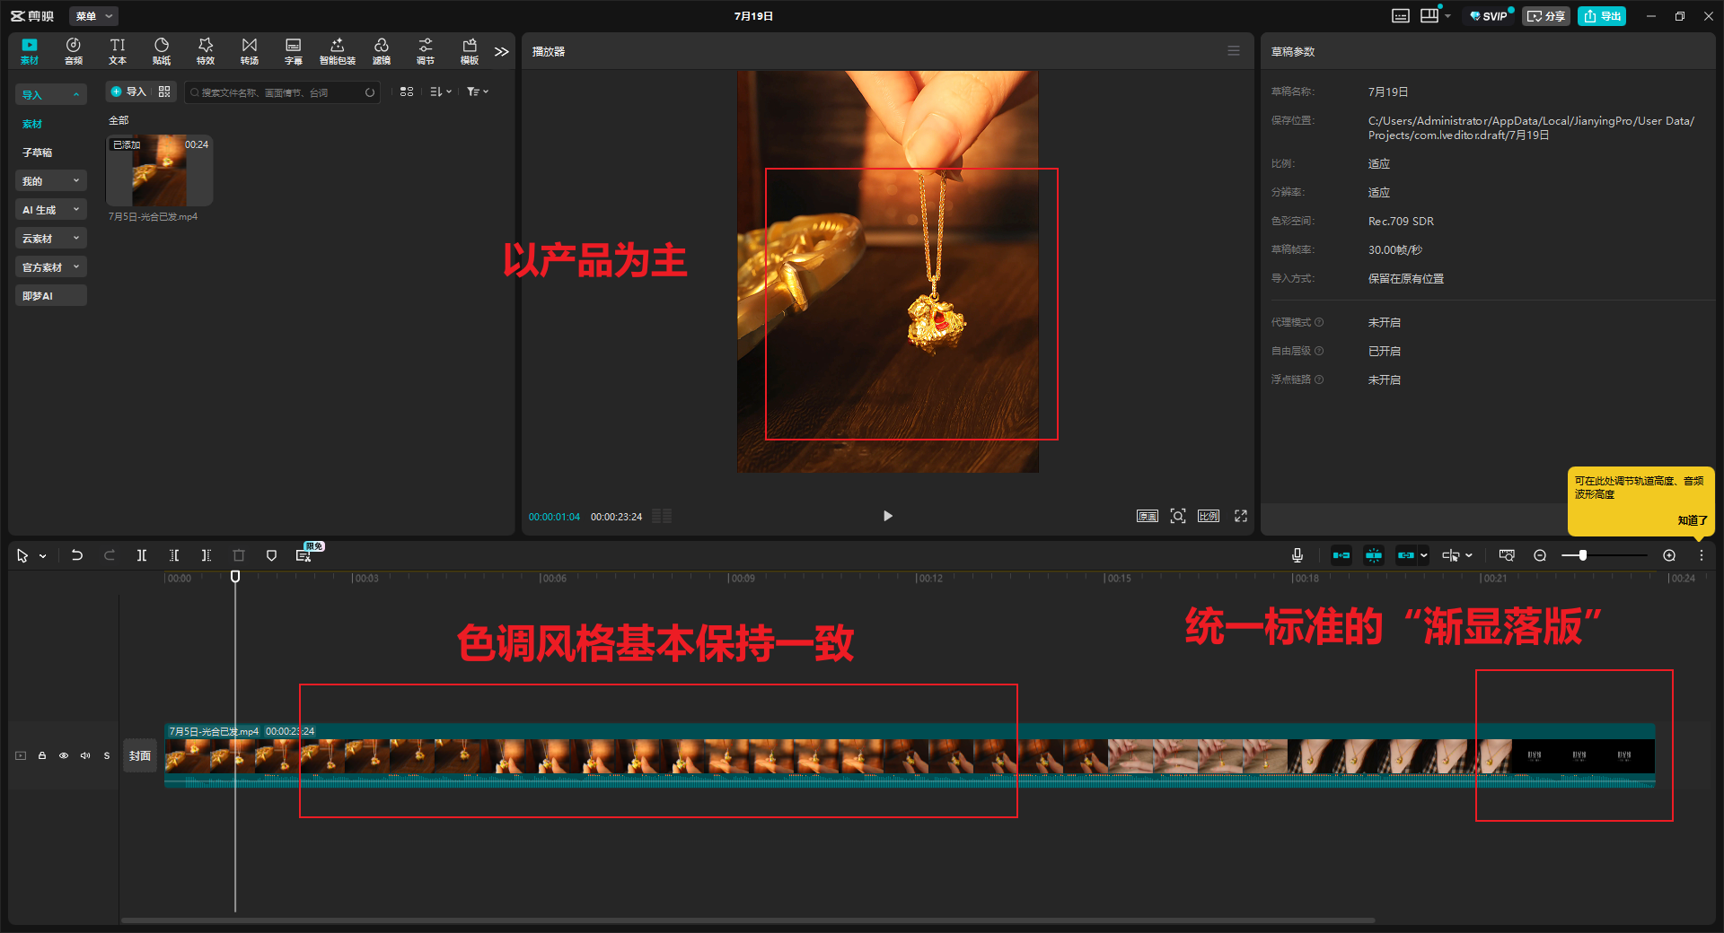1724x933 pixels.
Task: Open the 贴纸 (stickers) panel
Action: point(162,51)
